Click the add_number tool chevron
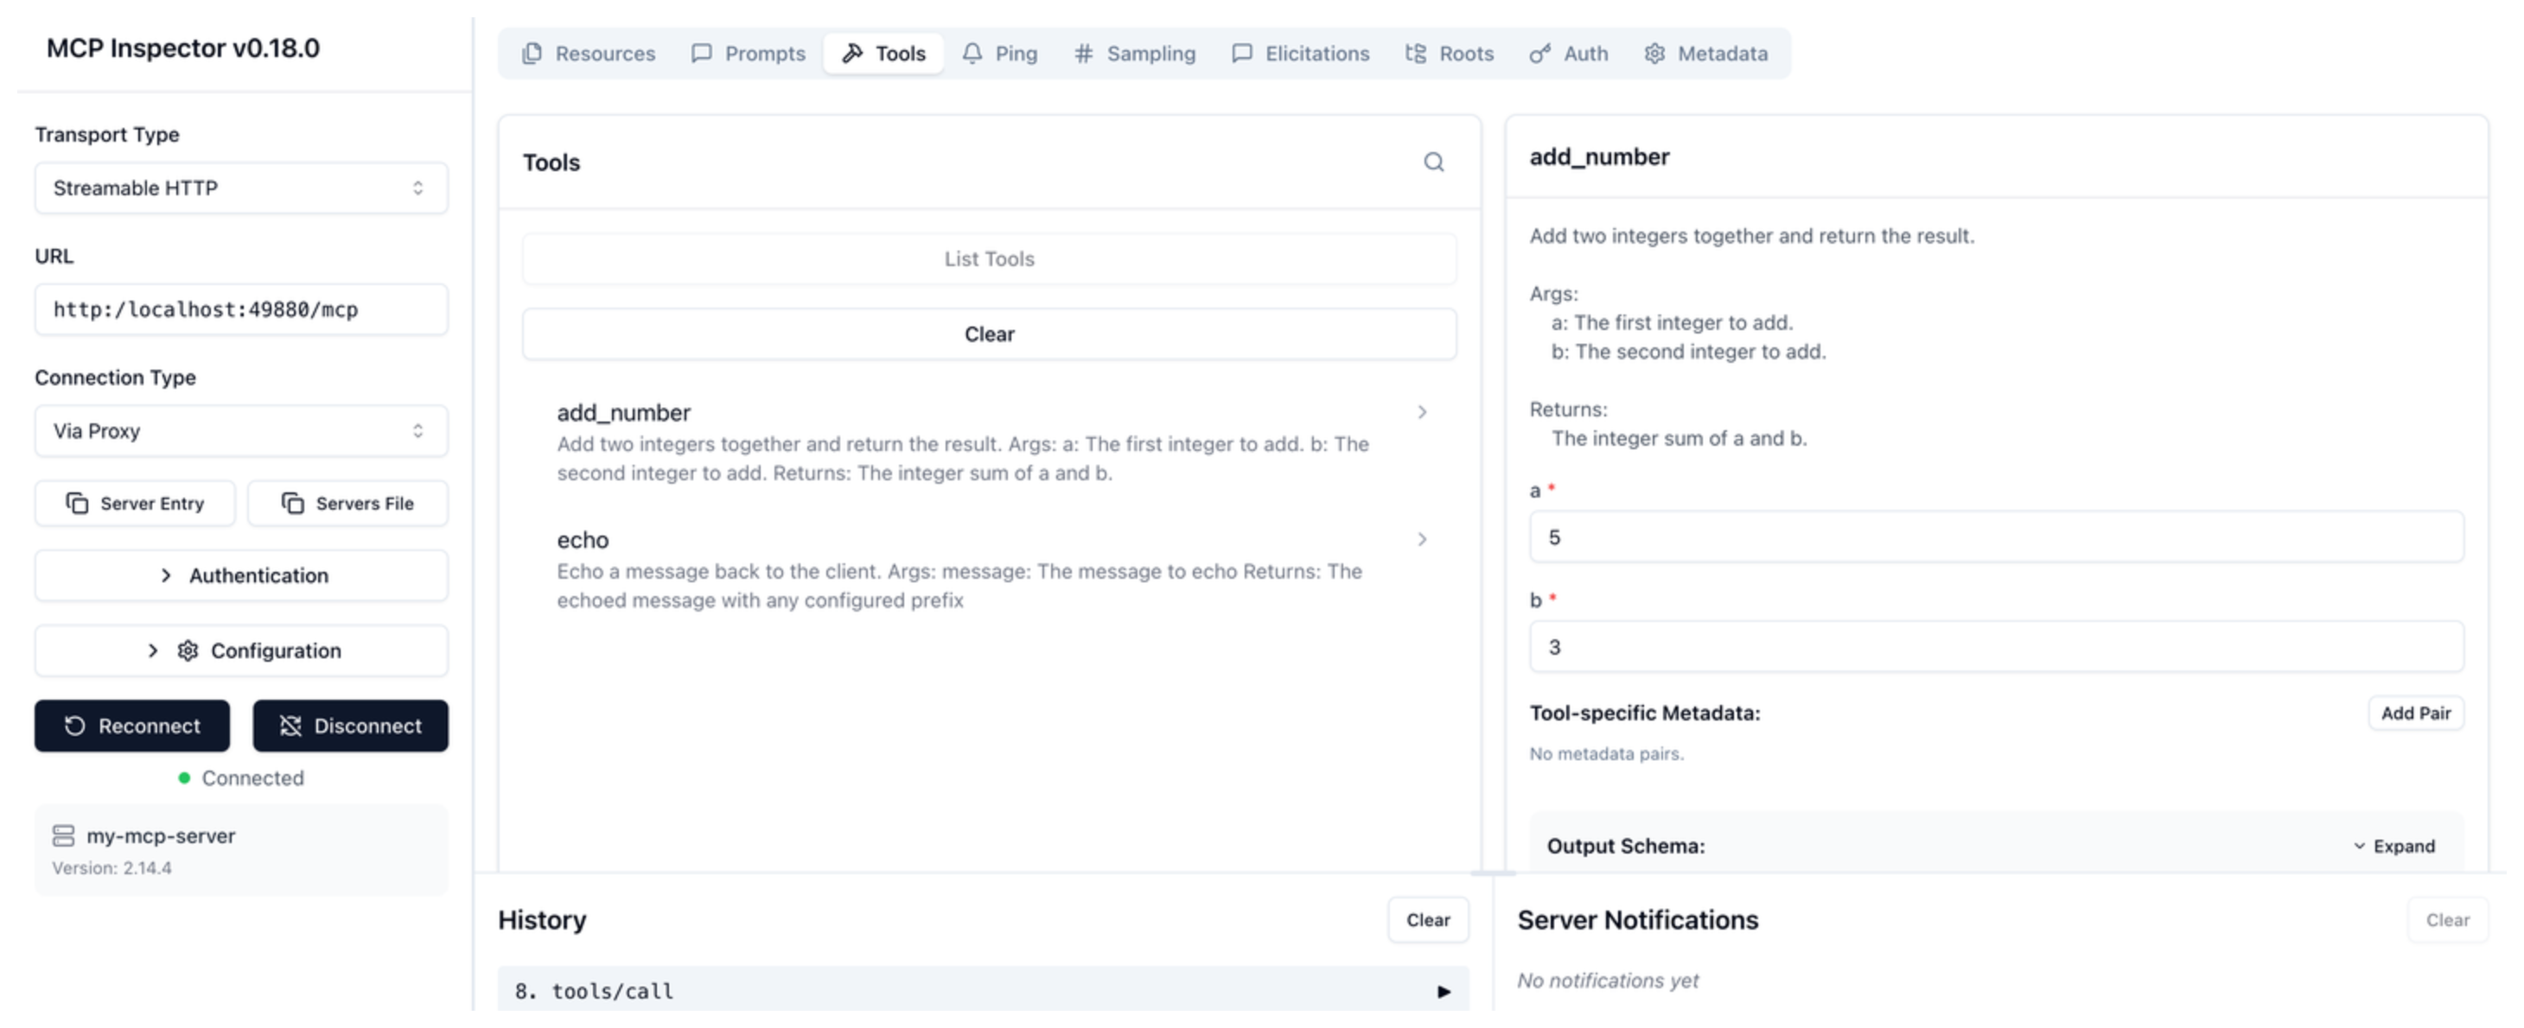 click(1422, 412)
